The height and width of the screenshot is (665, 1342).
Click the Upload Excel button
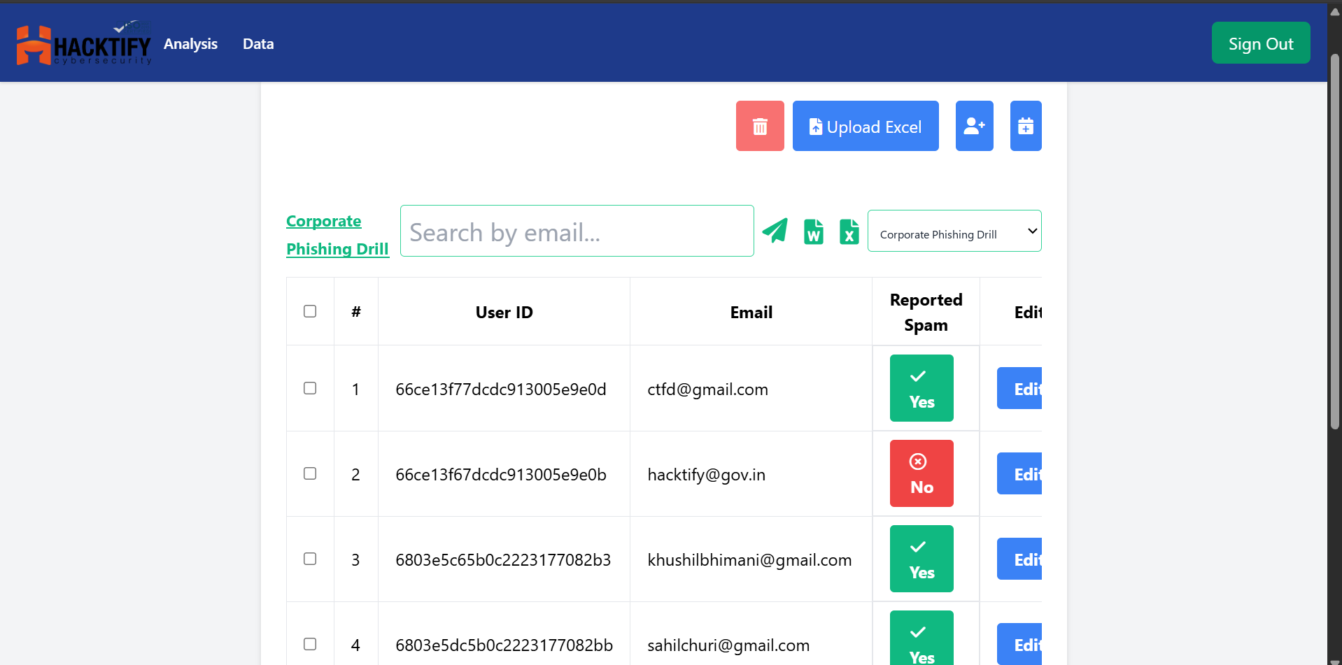click(866, 126)
